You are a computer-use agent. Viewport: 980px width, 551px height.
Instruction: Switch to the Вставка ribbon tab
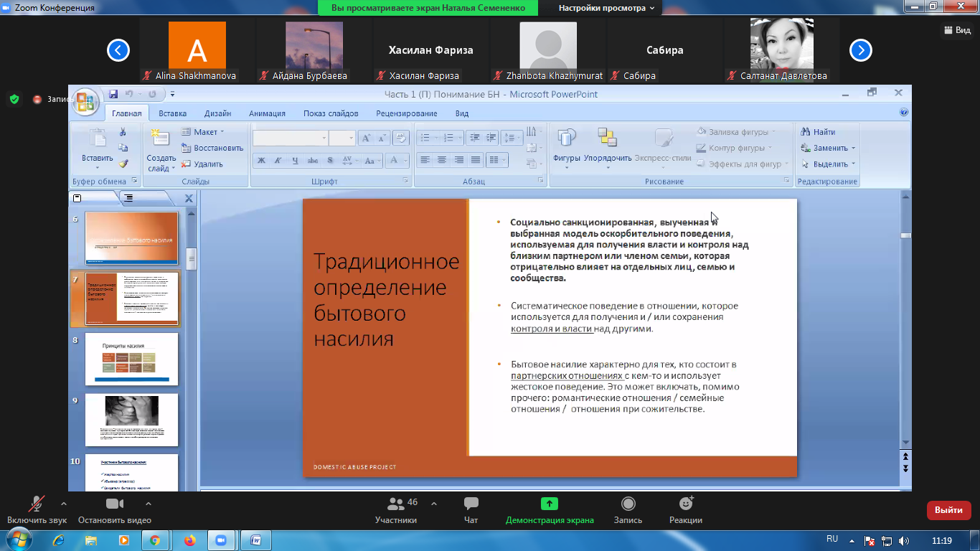pyautogui.click(x=173, y=113)
